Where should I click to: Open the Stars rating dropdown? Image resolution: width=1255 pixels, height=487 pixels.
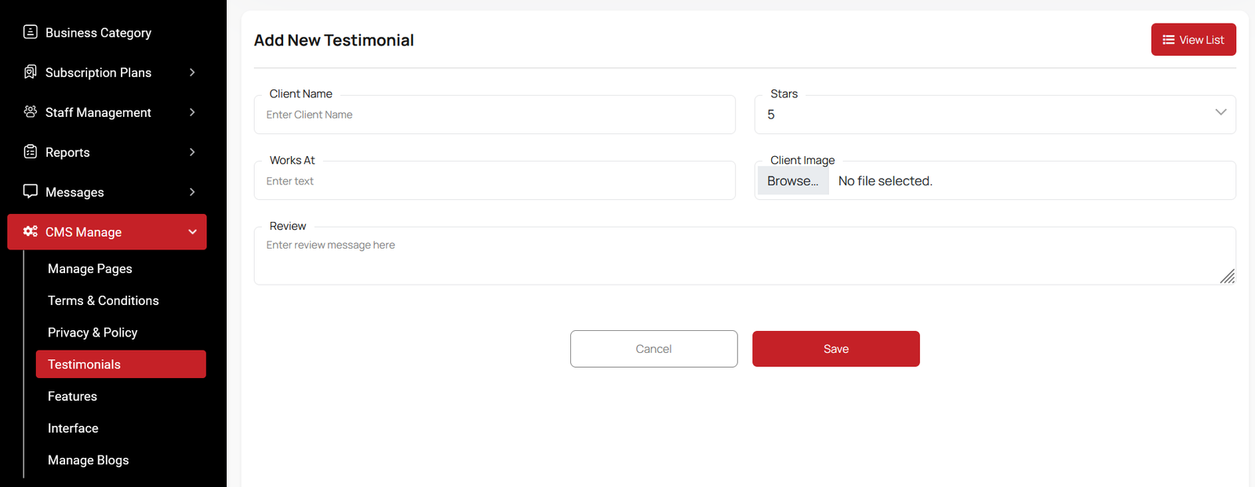click(x=995, y=114)
